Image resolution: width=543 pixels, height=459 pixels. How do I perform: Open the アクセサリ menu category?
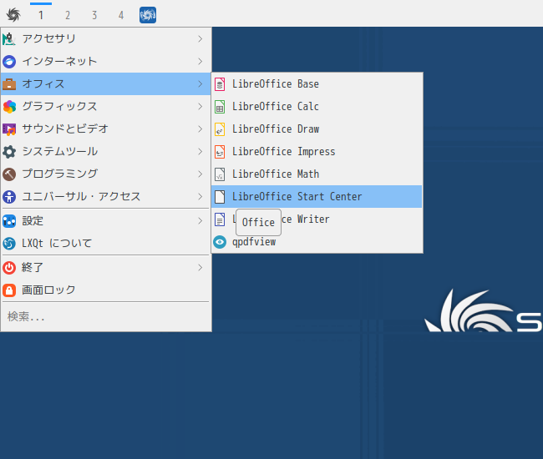pos(105,38)
